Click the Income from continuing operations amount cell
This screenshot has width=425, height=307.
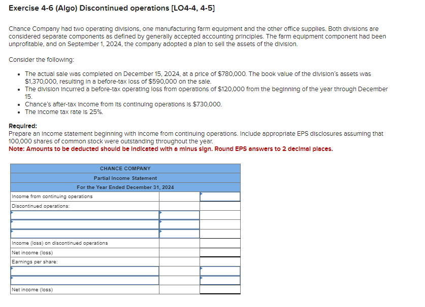[221, 197]
